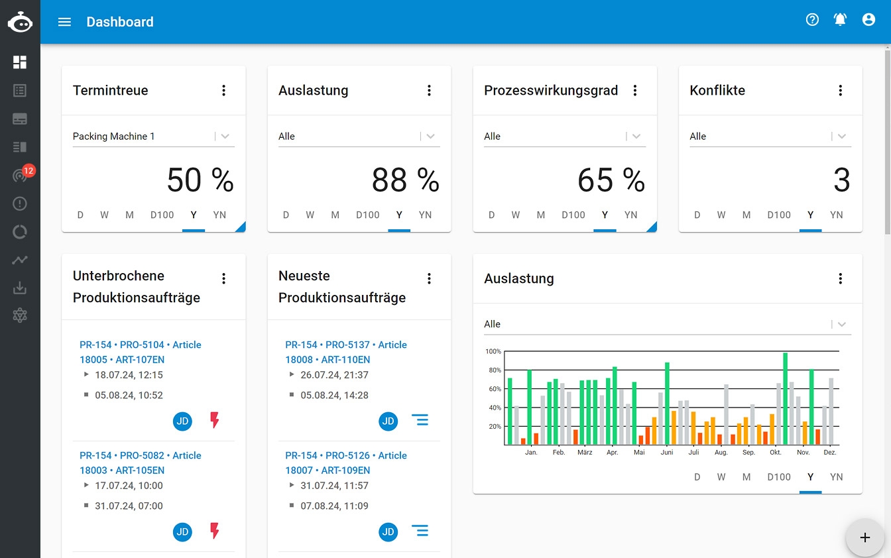Image resolution: width=891 pixels, height=558 pixels.
Task: Click the JD avatar on PRO-5126
Action: click(x=388, y=531)
